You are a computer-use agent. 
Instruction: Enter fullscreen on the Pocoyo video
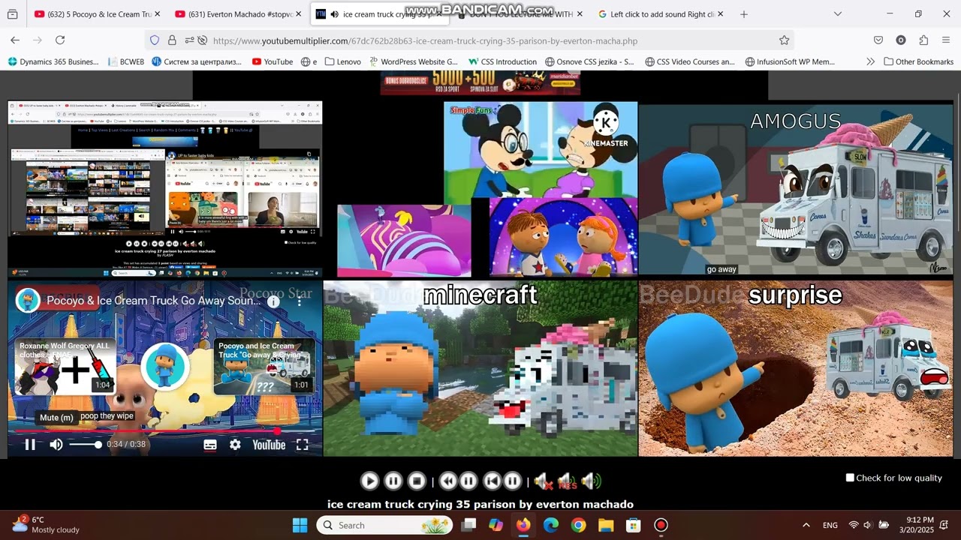(x=302, y=445)
